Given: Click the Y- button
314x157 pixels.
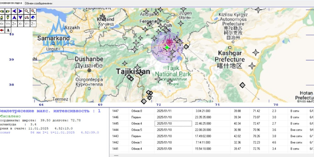Looking at the screenshot, I should coord(27,24).
